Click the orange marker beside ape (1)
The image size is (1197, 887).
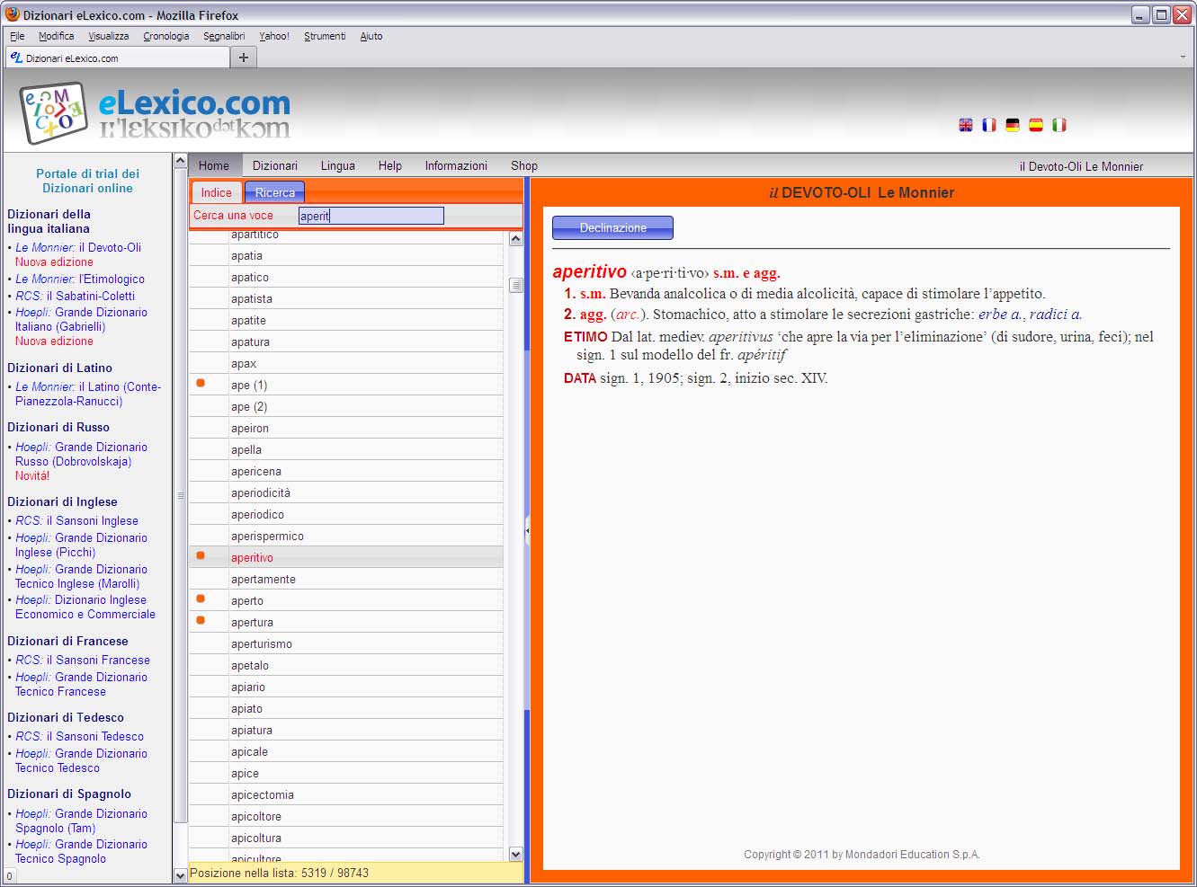coord(201,383)
